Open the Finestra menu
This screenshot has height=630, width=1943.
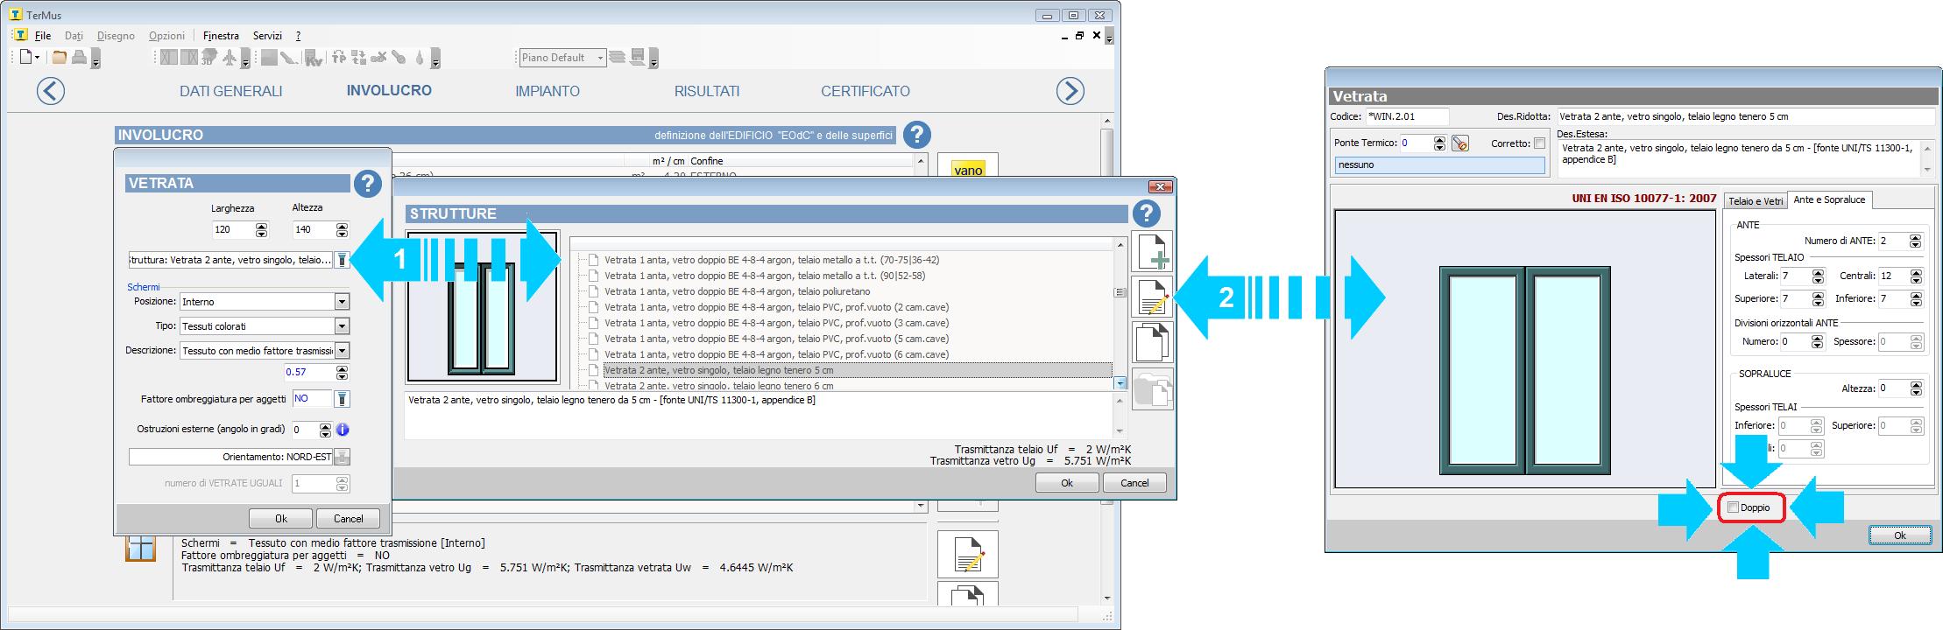pyautogui.click(x=221, y=36)
